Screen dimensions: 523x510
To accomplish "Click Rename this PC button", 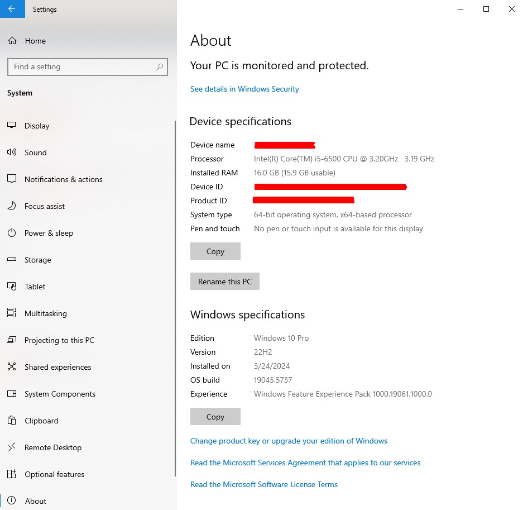I will (225, 282).
